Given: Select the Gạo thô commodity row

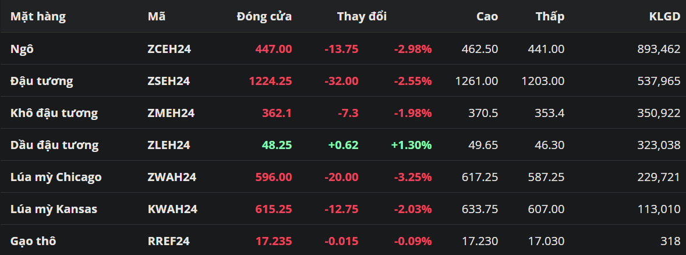Looking at the screenshot, I should (33, 241).
